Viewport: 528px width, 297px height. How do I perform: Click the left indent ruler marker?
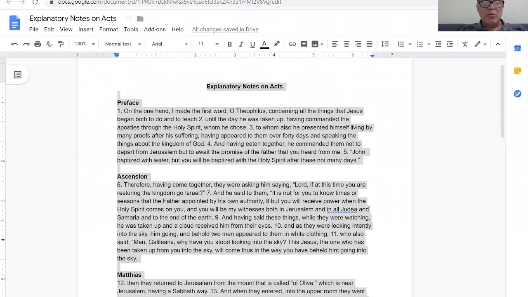pyautogui.click(x=117, y=55)
